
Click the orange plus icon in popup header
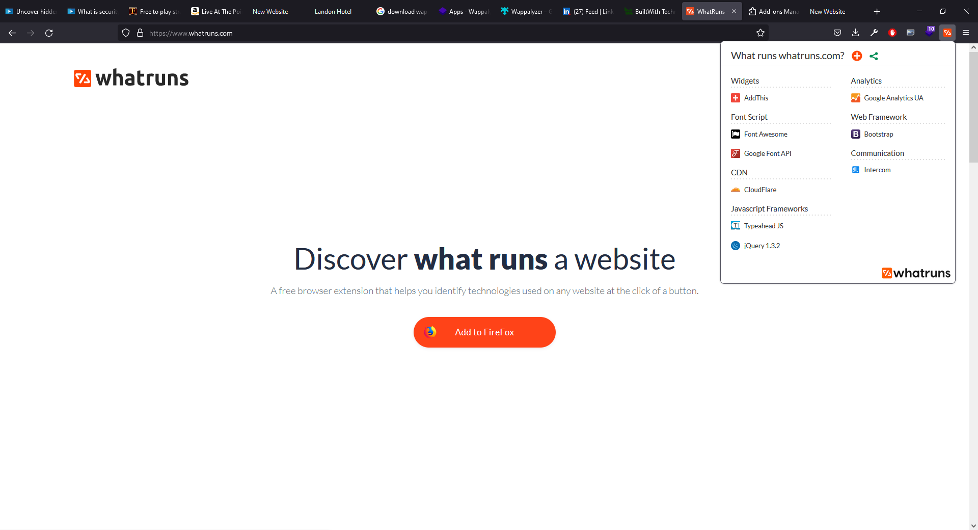[x=857, y=56]
